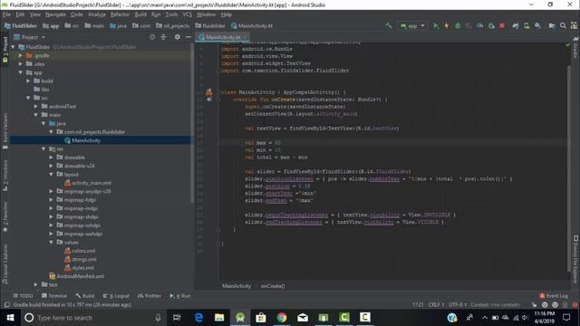580x326 pixels.
Task: Open the Profiler tool window
Action: pos(150,296)
